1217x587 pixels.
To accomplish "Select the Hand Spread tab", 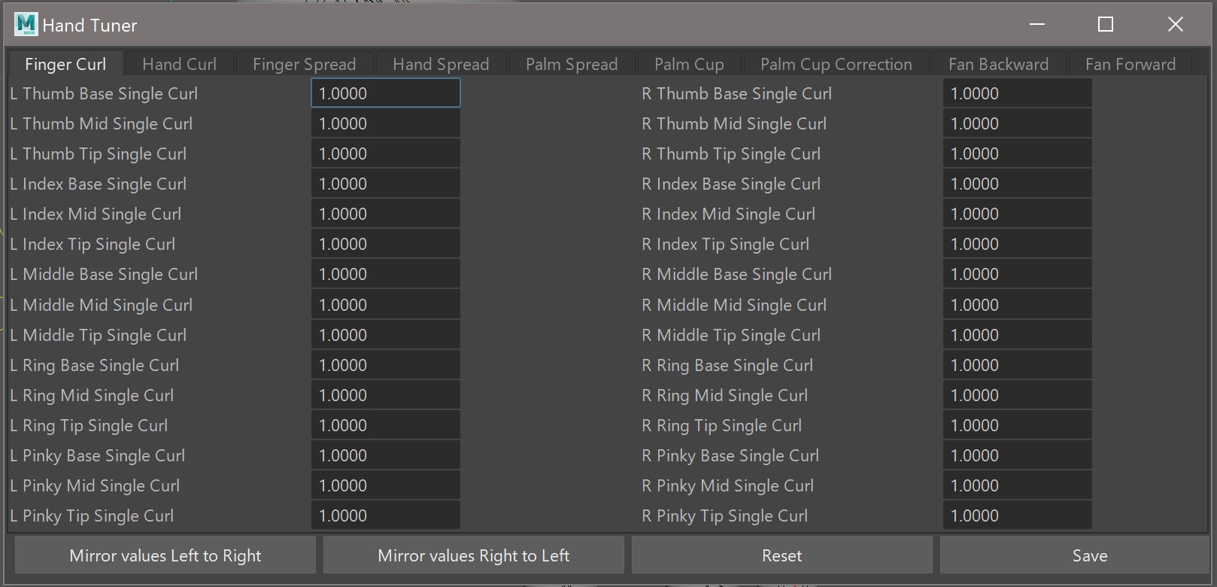I will pos(441,64).
